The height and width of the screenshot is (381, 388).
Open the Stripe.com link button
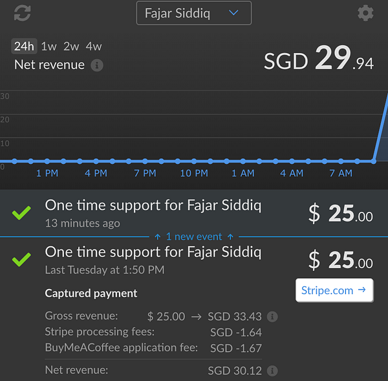click(334, 290)
